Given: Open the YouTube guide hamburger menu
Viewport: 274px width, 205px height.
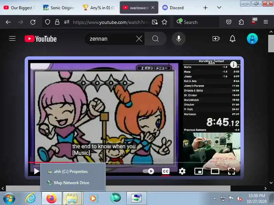Looking at the screenshot, I should pos(12,39).
